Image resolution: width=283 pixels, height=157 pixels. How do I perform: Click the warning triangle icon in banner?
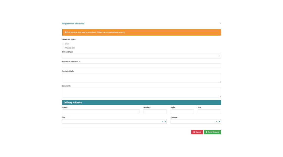(x=65, y=32)
